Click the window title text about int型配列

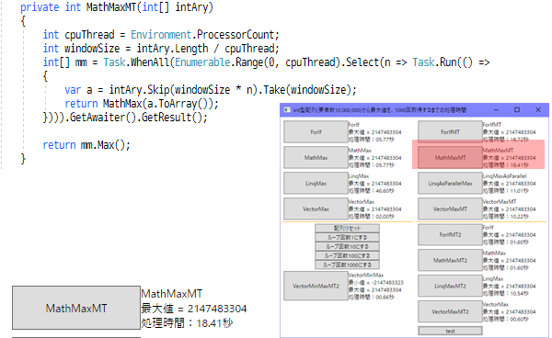click(379, 110)
